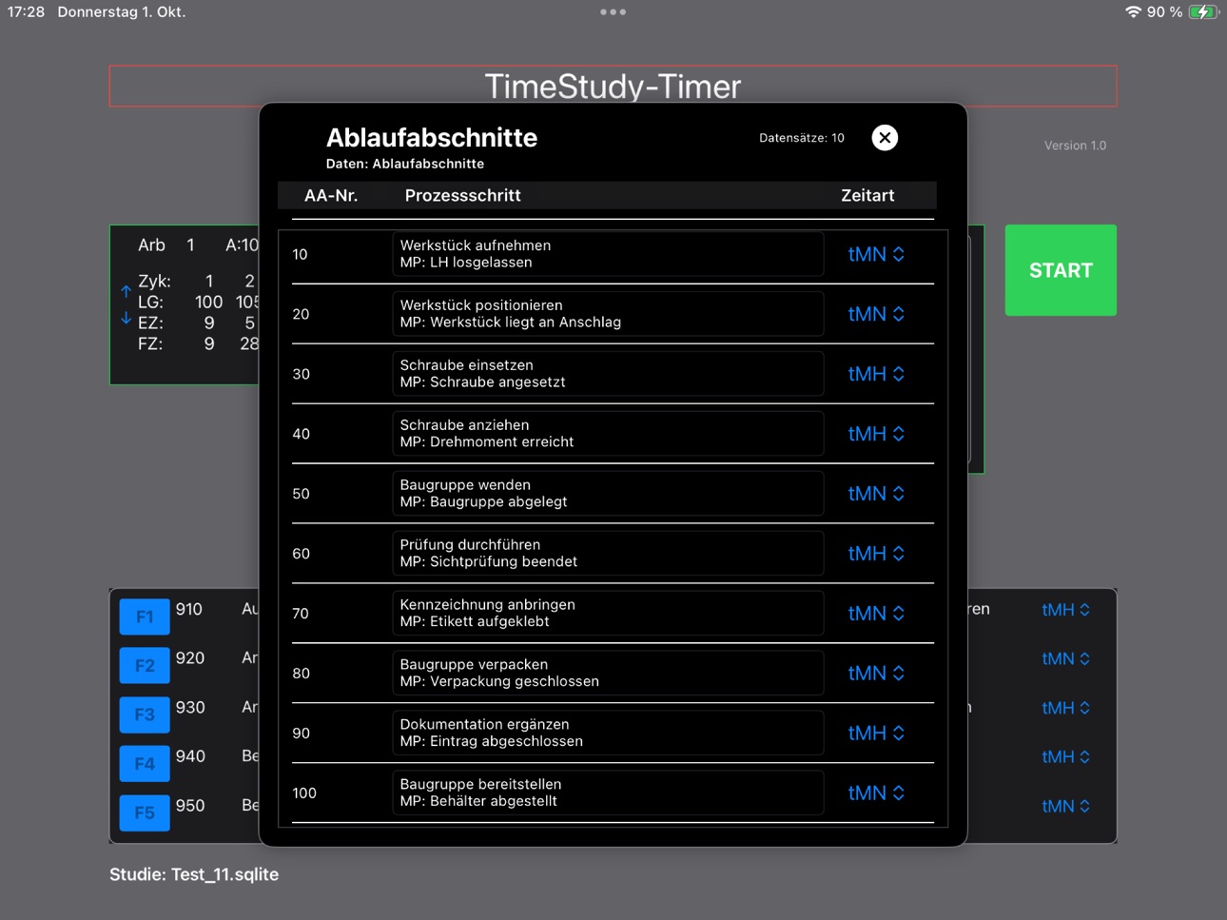Screen dimensions: 1227x920
Task: Change Zeitart for Prüfung durchführen
Action: pyautogui.click(x=876, y=554)
